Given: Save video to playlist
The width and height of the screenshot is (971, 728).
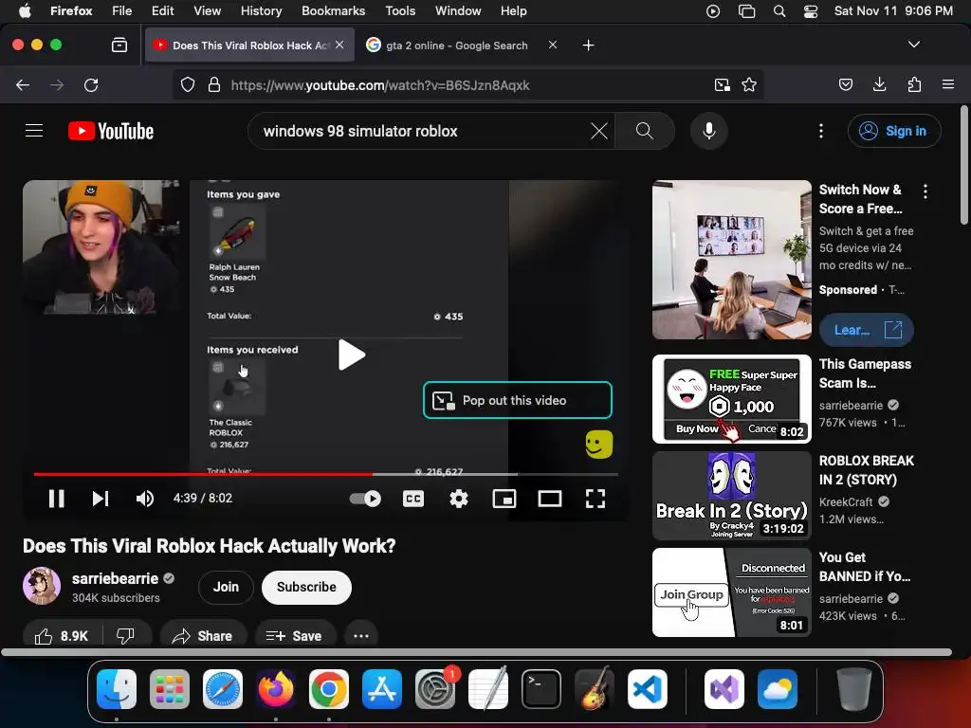Looking at the screenshot, I should coord(294,636).
